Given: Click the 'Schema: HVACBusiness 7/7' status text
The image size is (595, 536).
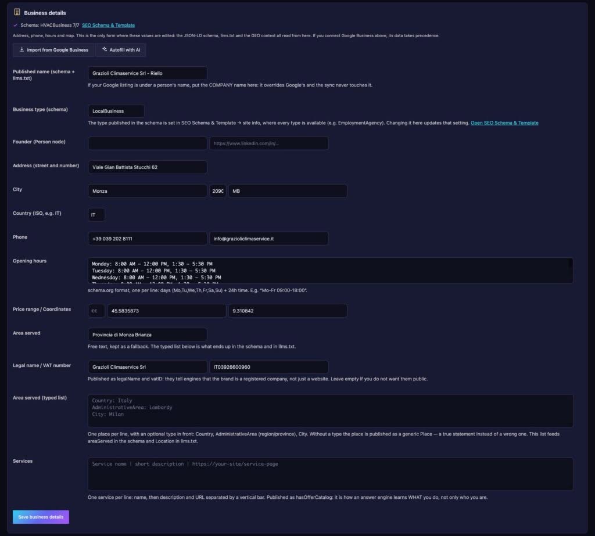Looking at the screenshot, I should [x=50, y=25].
